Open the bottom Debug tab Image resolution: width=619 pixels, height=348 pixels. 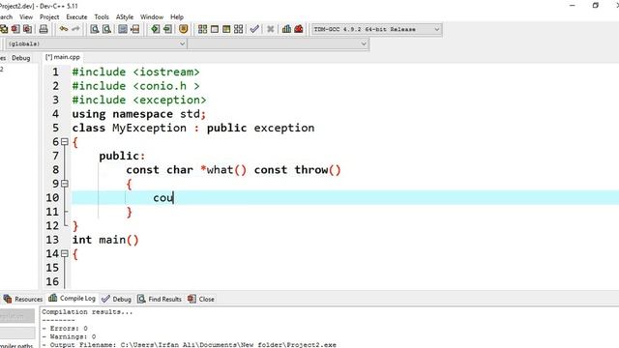click(116, 299)
